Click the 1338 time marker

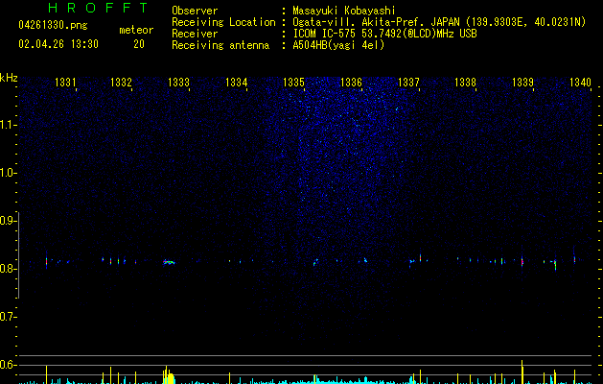tap(465, 83)
